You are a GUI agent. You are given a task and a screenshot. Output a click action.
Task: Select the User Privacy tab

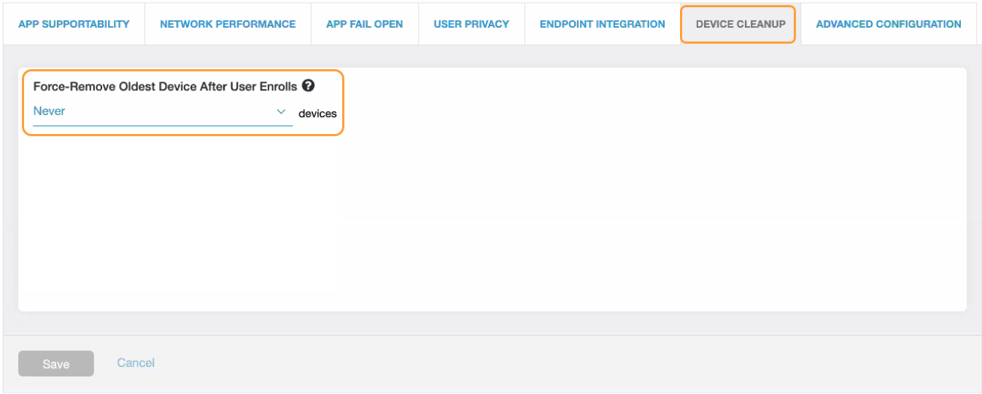(x=471, y=24)
